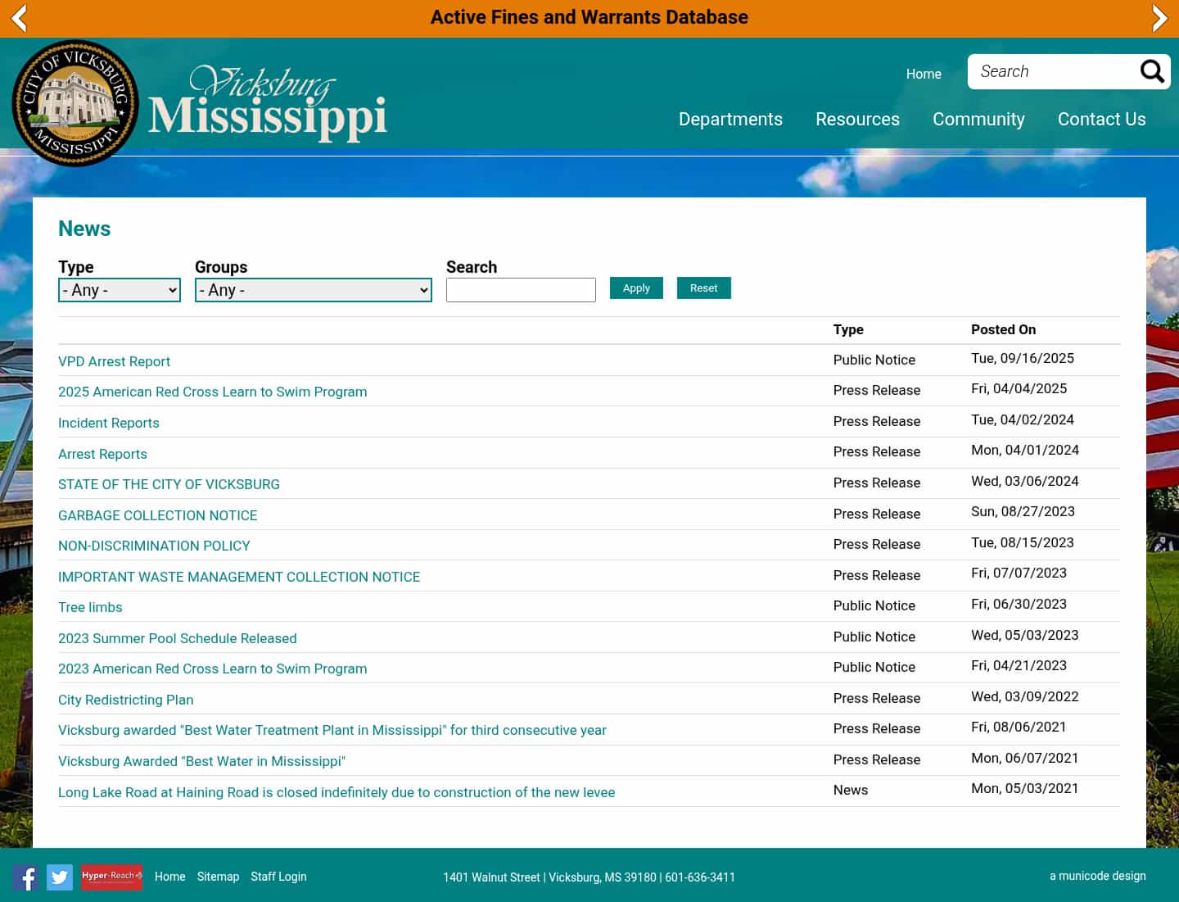Open the Twitter icon link

pyautogui.click(x=60, y=877)
